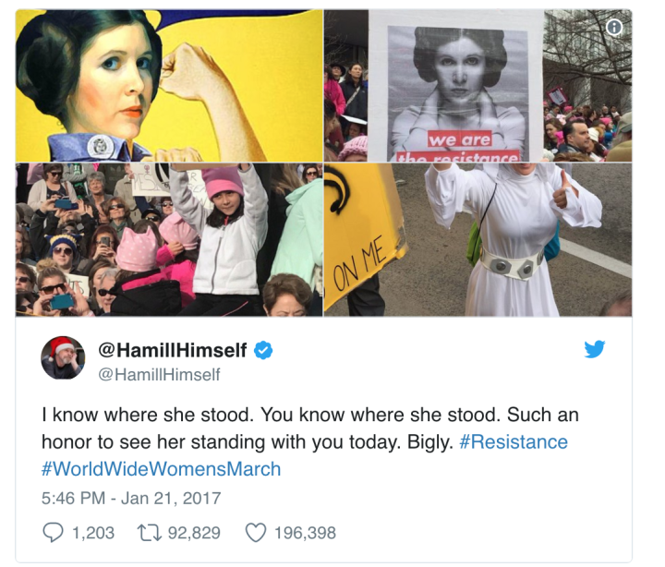Open the photo of girl in pink hat
This screenshot has height=567, width=665.
(169, 239)
